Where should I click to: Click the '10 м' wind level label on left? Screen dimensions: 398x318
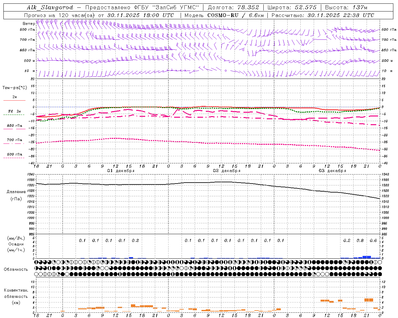pyautogui.click(x=30, y=71)
